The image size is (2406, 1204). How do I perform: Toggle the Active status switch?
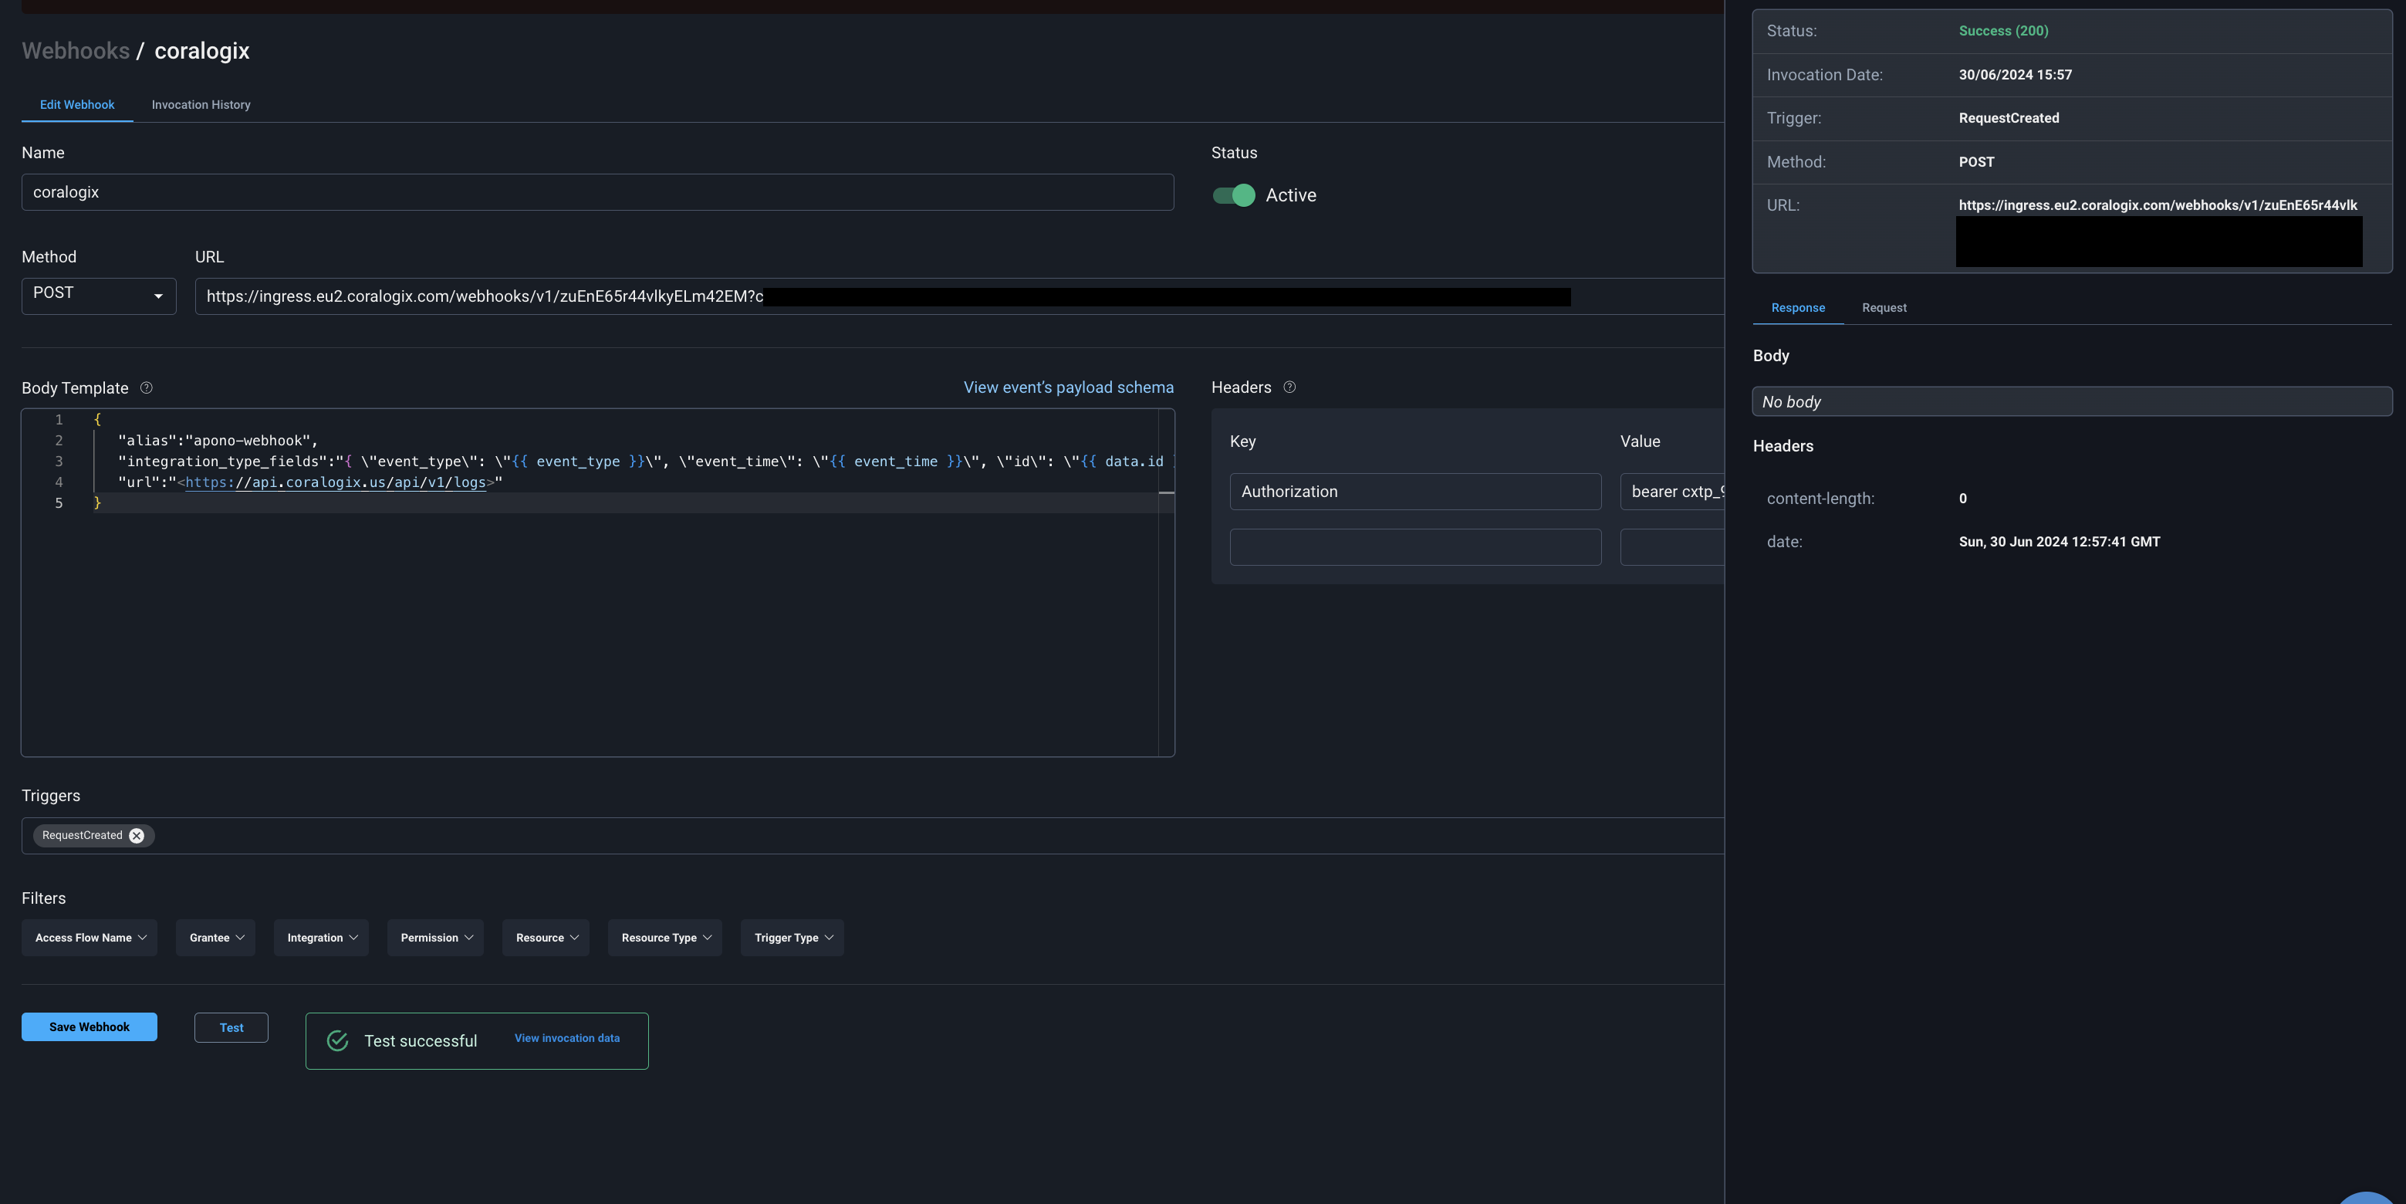pyautogui.click(x=1233, y=195)
